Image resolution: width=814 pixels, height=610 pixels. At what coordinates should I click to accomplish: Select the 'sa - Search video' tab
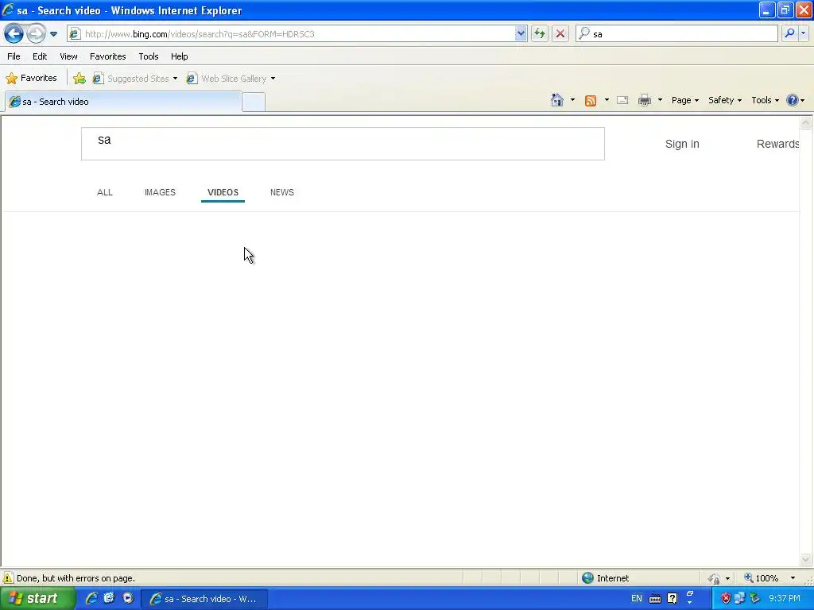pyautogui.click(x=123, y=102)
